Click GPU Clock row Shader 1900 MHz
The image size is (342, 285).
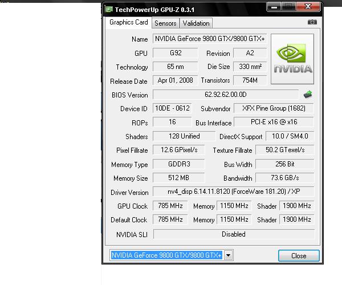pos(297,206)
